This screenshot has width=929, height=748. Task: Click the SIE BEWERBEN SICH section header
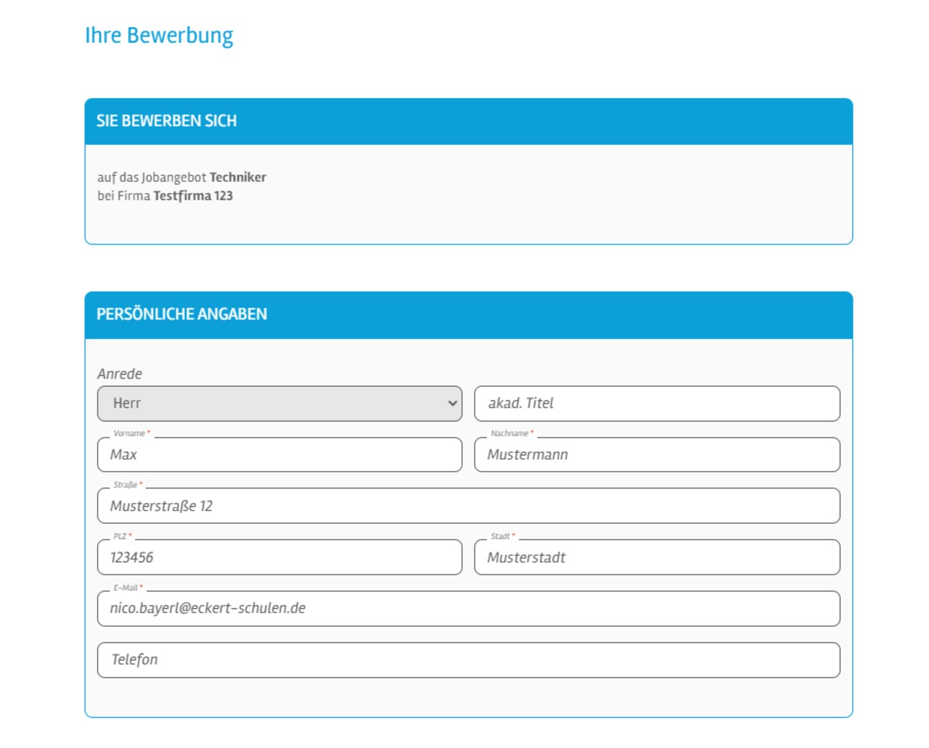click(x=469, y=121)
